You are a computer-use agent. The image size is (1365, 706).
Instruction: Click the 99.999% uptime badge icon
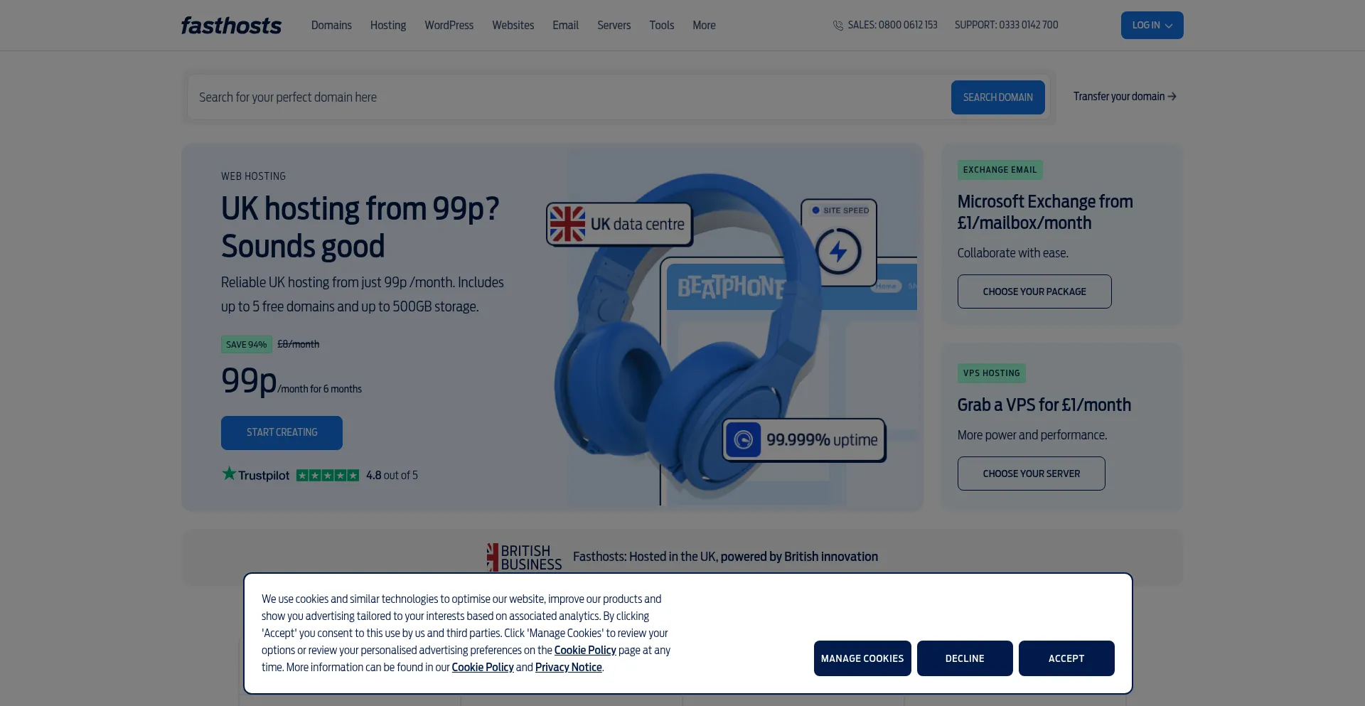[x=744, y=440]
